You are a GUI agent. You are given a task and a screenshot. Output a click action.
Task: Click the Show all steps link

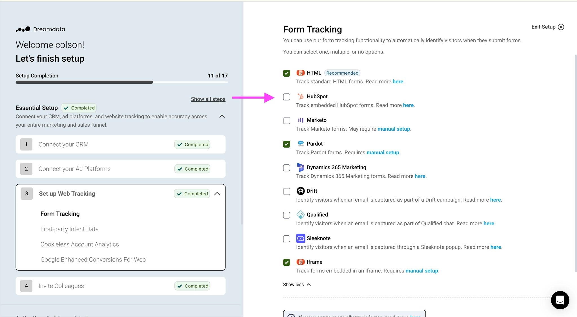(208, 99)
